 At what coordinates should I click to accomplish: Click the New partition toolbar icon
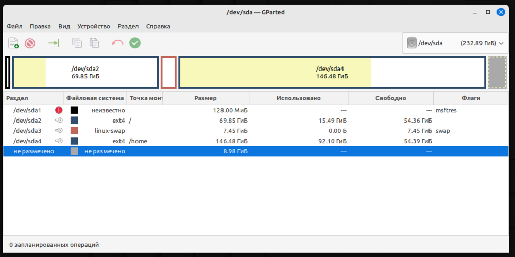13,43
